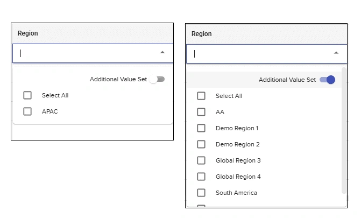Viewport: 361px width, 218px height.
Task: Click the right dropdown list scrollbar
Action: click(x=344, y=135)
